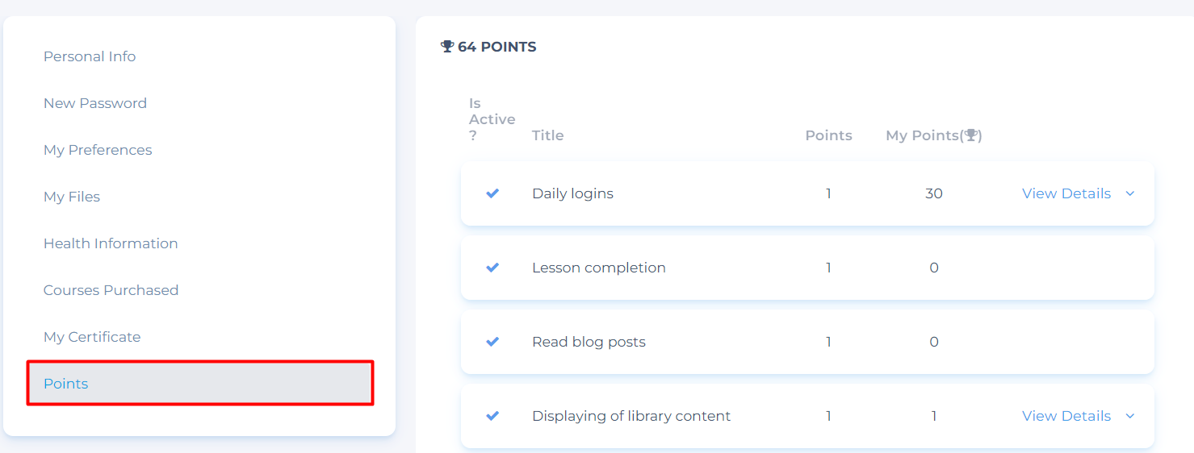Click active checkmark for Displaying of library content
Screen dimensions: 1194x453
click(492, 416)
